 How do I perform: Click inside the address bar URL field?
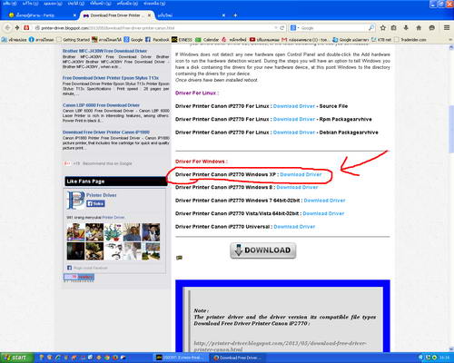click(x=154, y=28)
